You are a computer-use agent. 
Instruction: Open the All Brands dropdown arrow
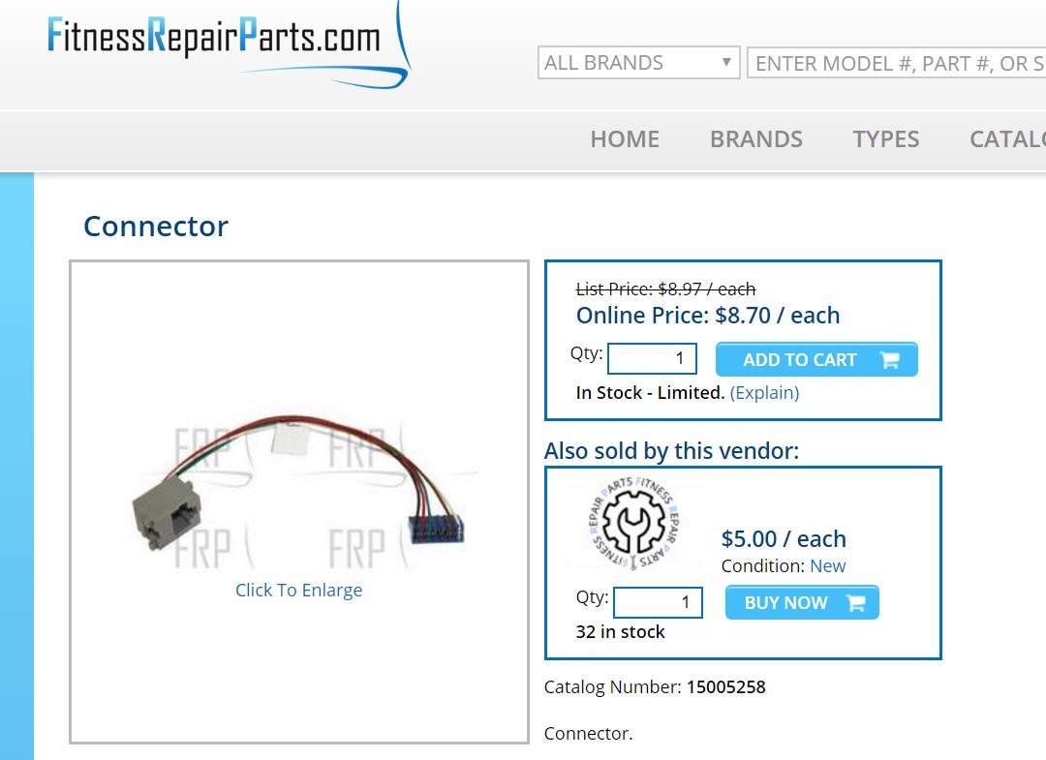pyautogui.click(x=726, y=63)
